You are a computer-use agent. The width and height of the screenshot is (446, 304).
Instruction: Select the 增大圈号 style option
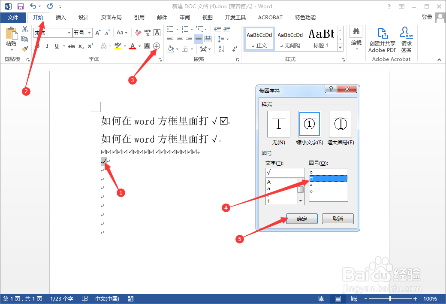(341, 124)
